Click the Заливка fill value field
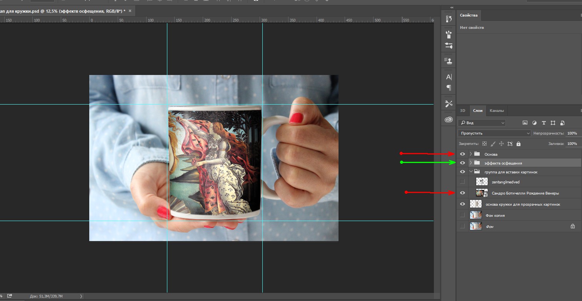582x301 pixels. (573, 144)
